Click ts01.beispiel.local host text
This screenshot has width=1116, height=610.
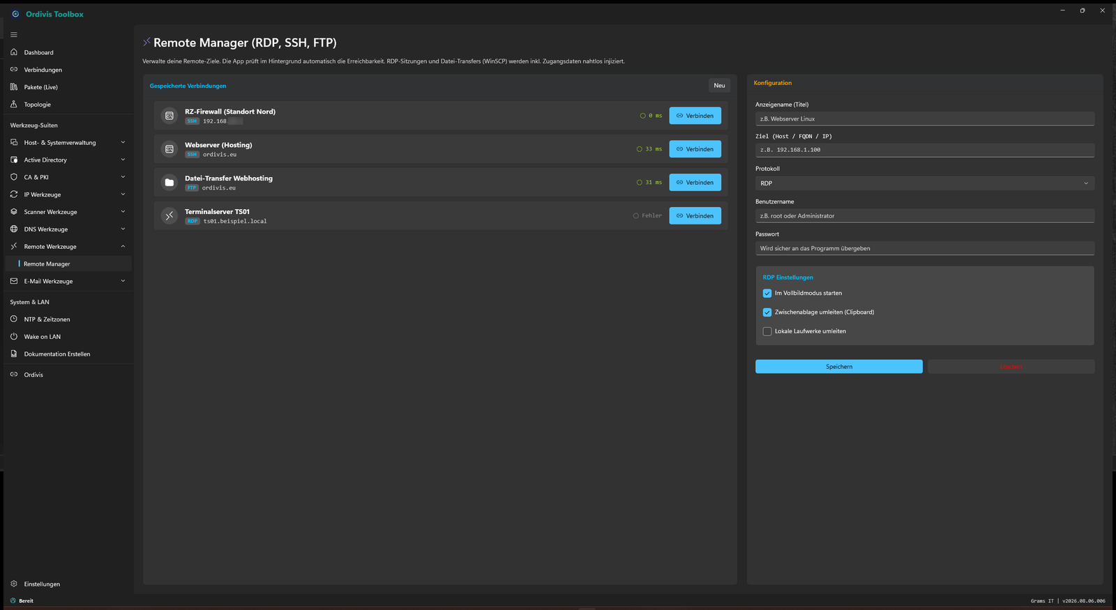(235, 221)
